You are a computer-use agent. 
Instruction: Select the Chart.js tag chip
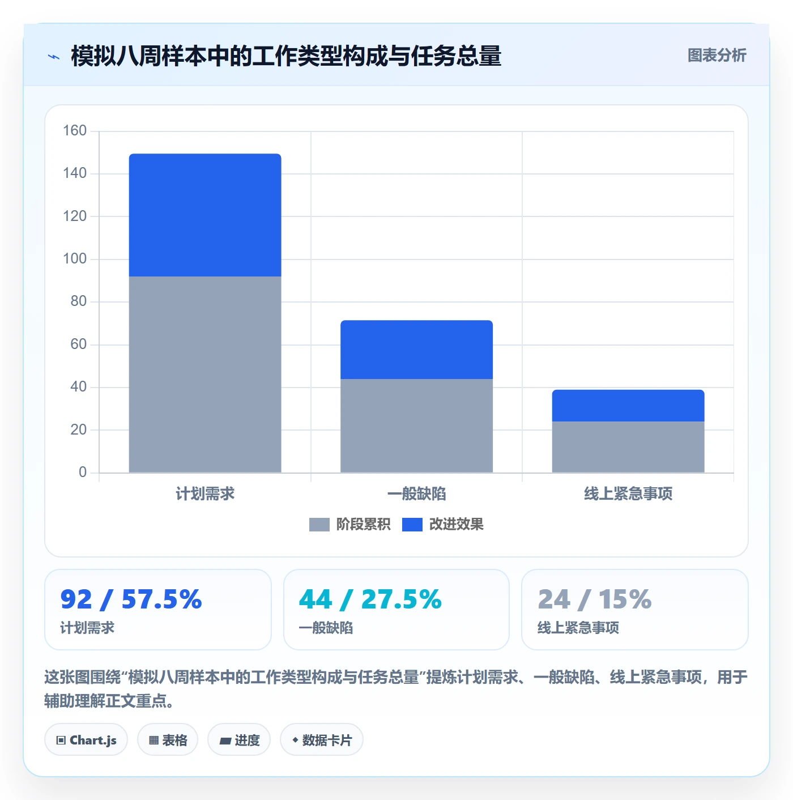86,739
